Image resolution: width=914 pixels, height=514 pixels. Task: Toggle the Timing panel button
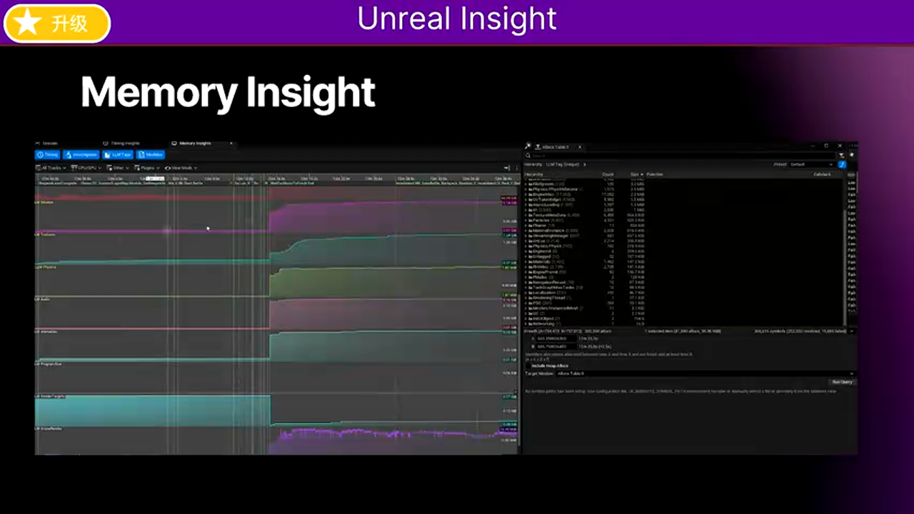pyautogui.click(x=48, y=155)
